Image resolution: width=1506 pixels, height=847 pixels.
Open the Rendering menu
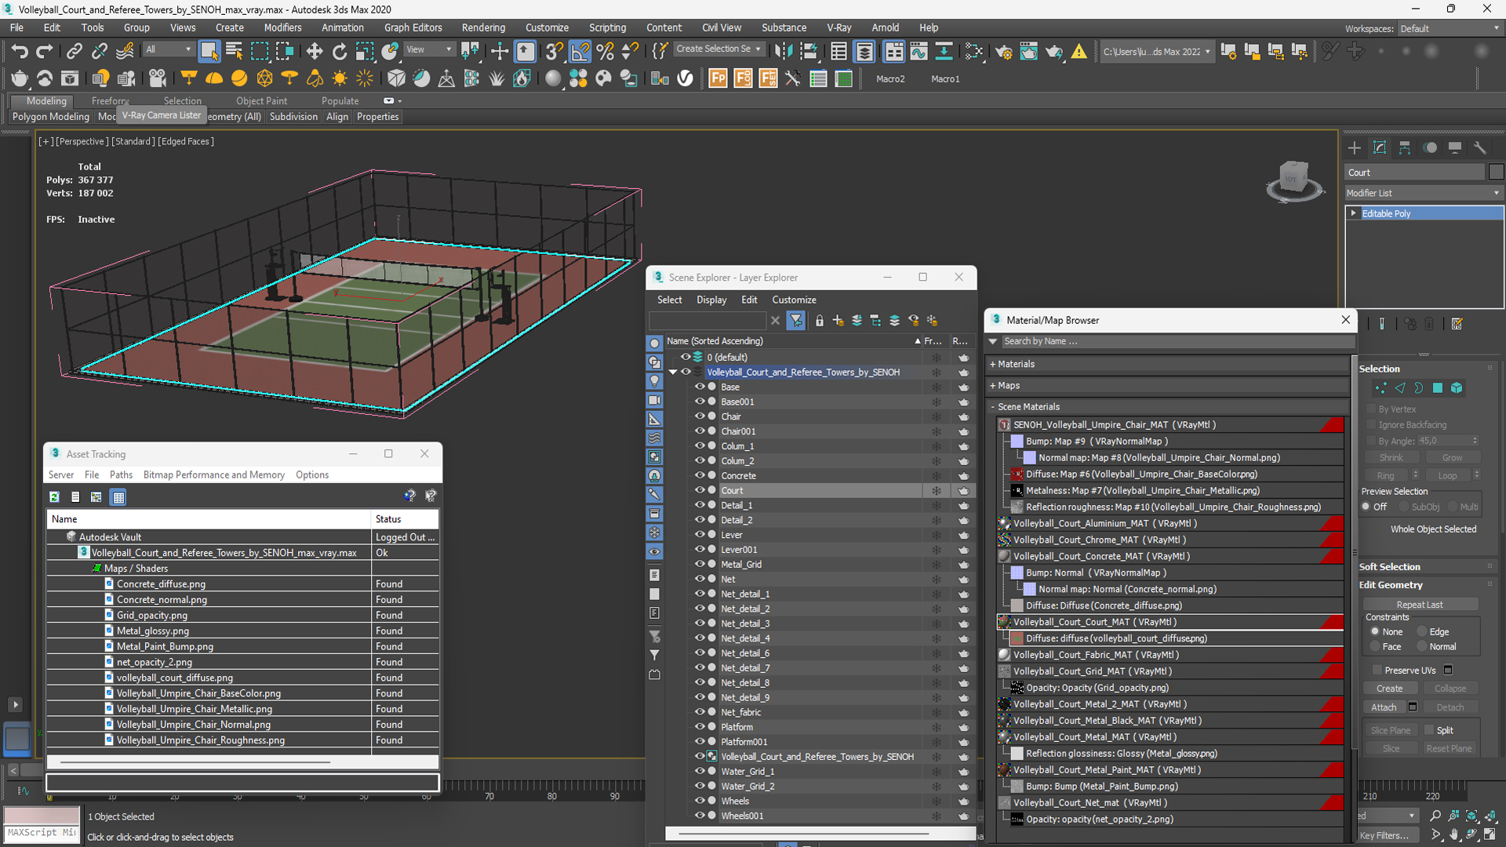coord(483,27)
